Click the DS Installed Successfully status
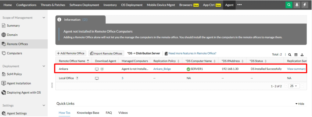The image size is (312, 117). [266, 69]
